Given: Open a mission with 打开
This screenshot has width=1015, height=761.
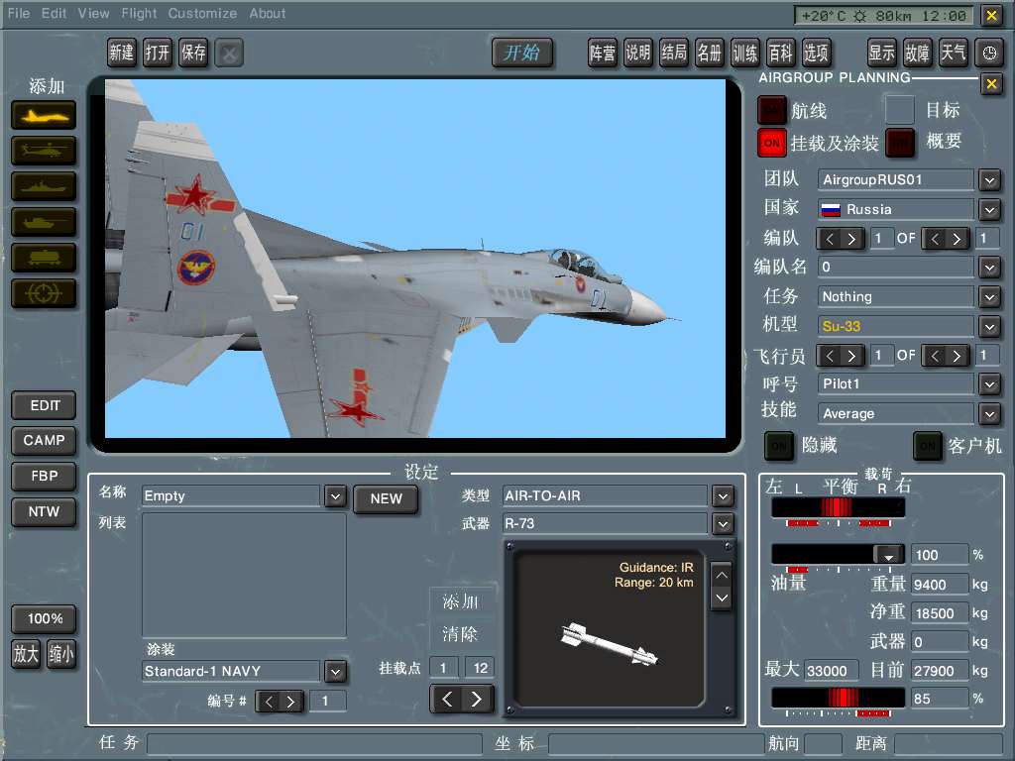Looking at the screenshot, I should click(158, 53).
